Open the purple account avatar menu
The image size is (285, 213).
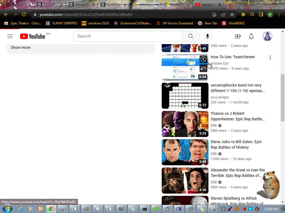coord(267,36)
